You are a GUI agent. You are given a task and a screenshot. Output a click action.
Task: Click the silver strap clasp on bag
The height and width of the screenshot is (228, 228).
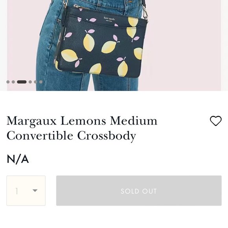pos(145,14)
